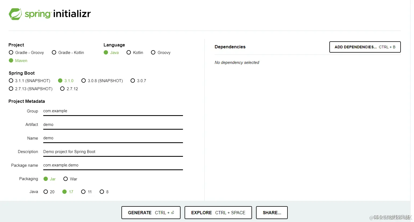Click the Group input field
414x222 pixels.
point(113,111)
